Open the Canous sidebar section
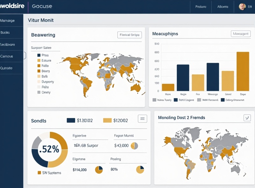Image resolution: width=255 pixels, height=188 pixels. click(11, 56)
